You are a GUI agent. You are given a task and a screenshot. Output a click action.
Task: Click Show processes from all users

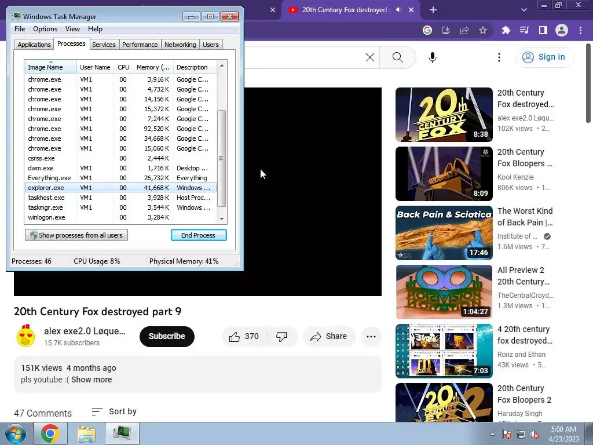coord(76,235)
